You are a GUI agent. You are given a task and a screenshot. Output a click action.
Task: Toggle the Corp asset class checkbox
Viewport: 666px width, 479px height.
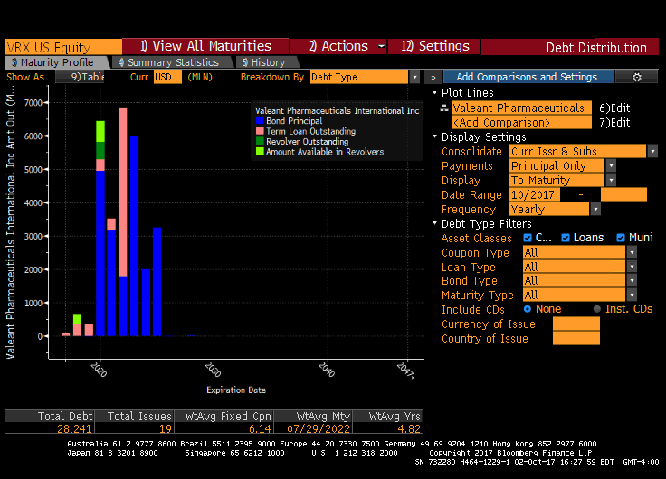coord(528,238)
